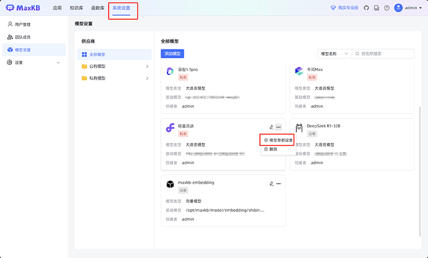Choose 删除 in the popup menu
This screenshot has width=428, height=258.
(x=278, y=149)
